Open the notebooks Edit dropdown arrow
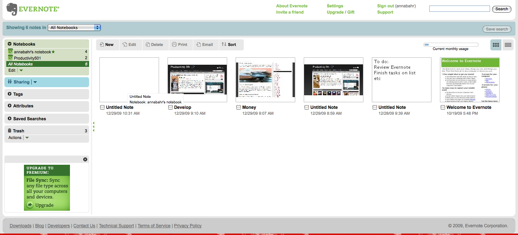 click(21, 70)
